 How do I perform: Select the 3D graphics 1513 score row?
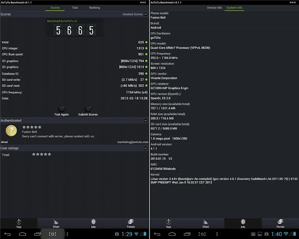74,67
